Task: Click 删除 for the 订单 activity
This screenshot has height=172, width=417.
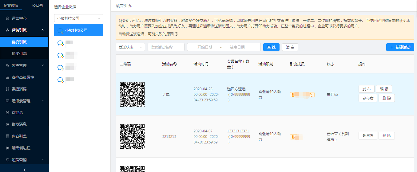Action: 387,98
